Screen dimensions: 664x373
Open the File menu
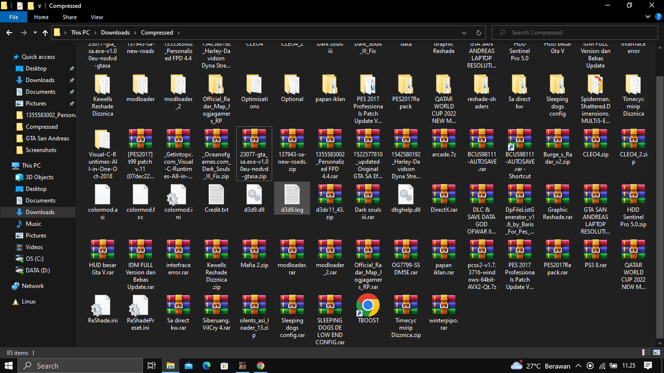click(x=13, y=17)
